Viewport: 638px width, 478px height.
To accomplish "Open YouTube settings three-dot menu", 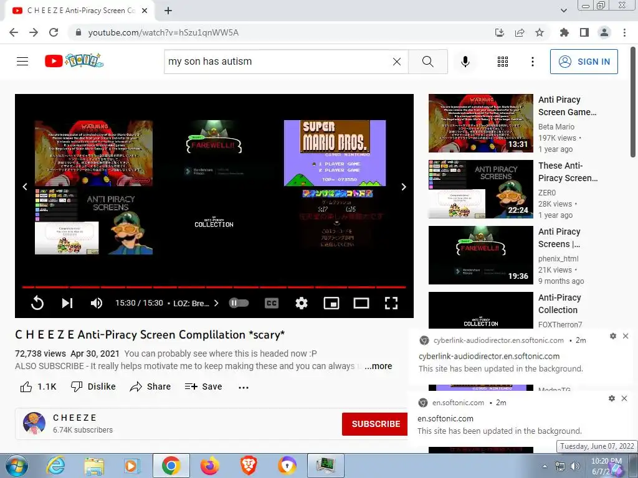I will [532, 62].
